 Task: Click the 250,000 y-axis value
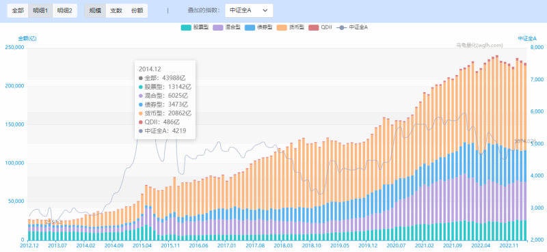point(14,47)
